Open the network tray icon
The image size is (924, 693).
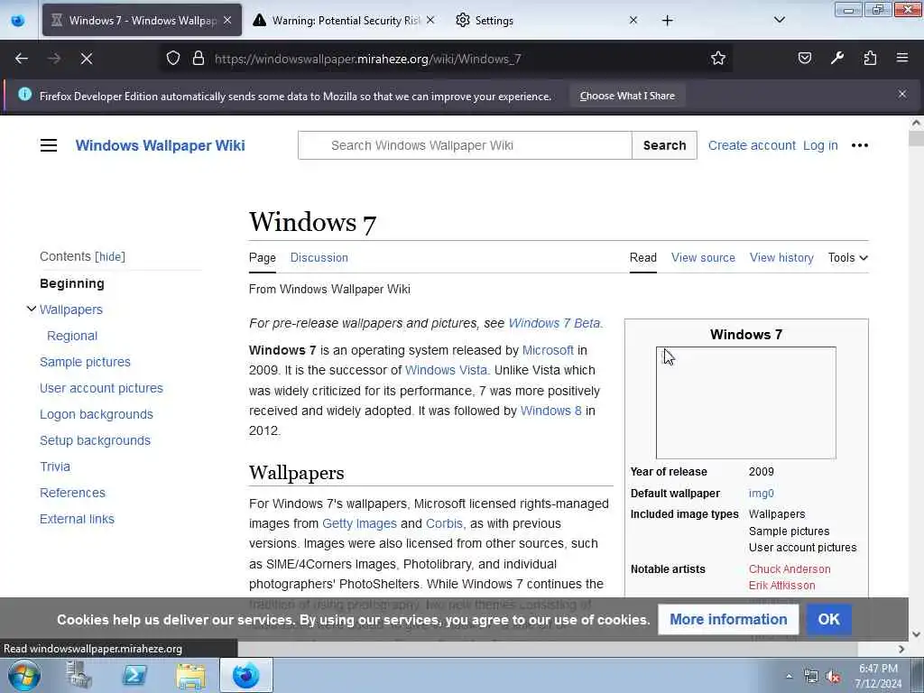(811, 677)
